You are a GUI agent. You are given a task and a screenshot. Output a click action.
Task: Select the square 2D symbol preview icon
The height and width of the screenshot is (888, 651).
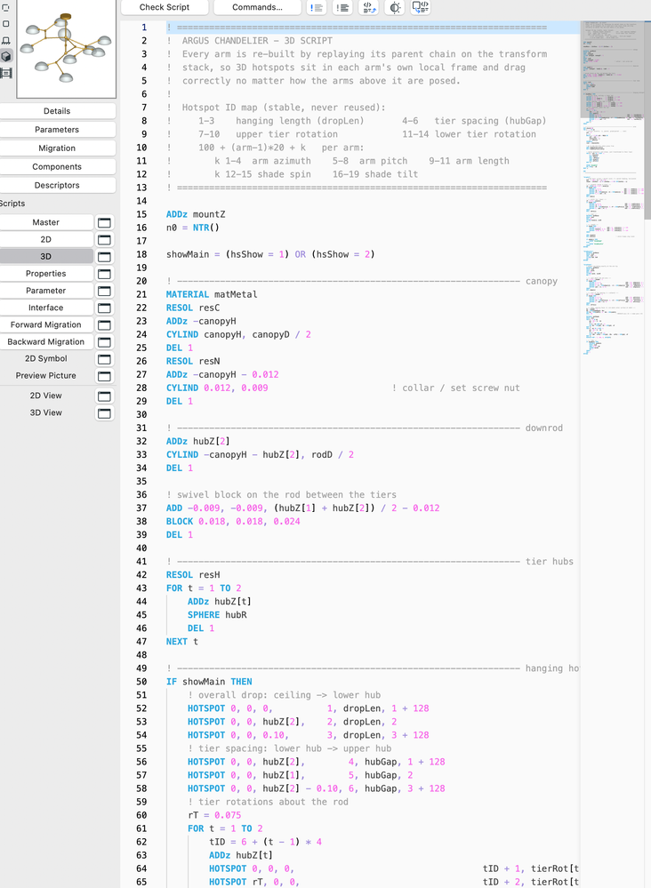coord(6,24)
